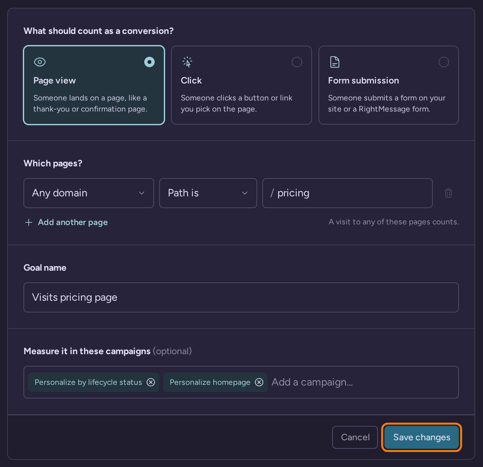Click the document icon in Form submission card
483x467 pixels.
(335, 62)
